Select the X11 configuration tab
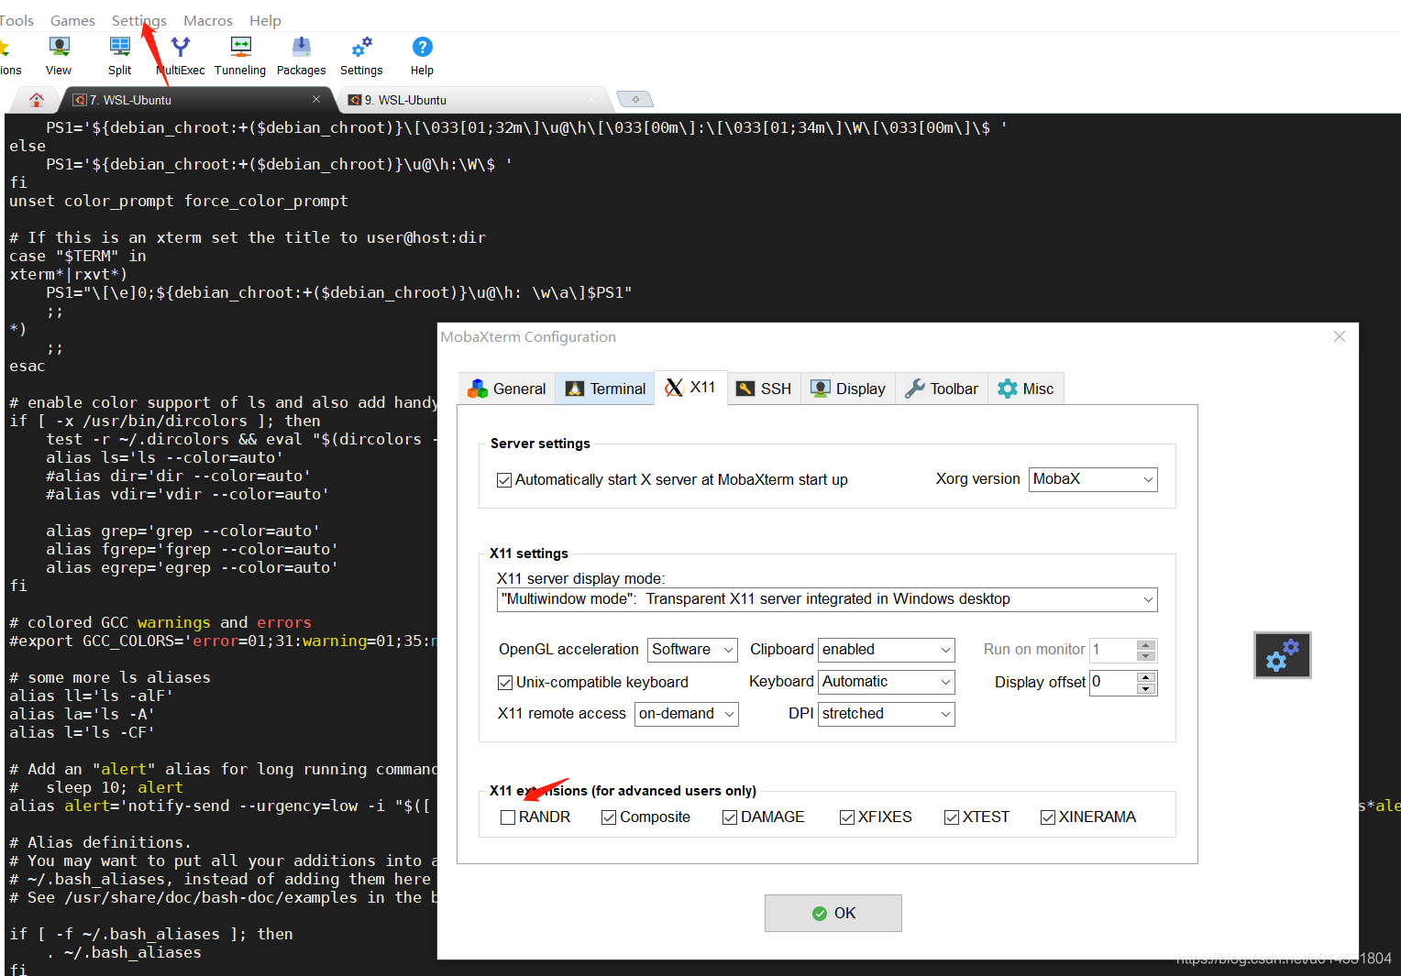Viewport: 1401px width, 976px height. pyautogui.click(x=690, y=387)
